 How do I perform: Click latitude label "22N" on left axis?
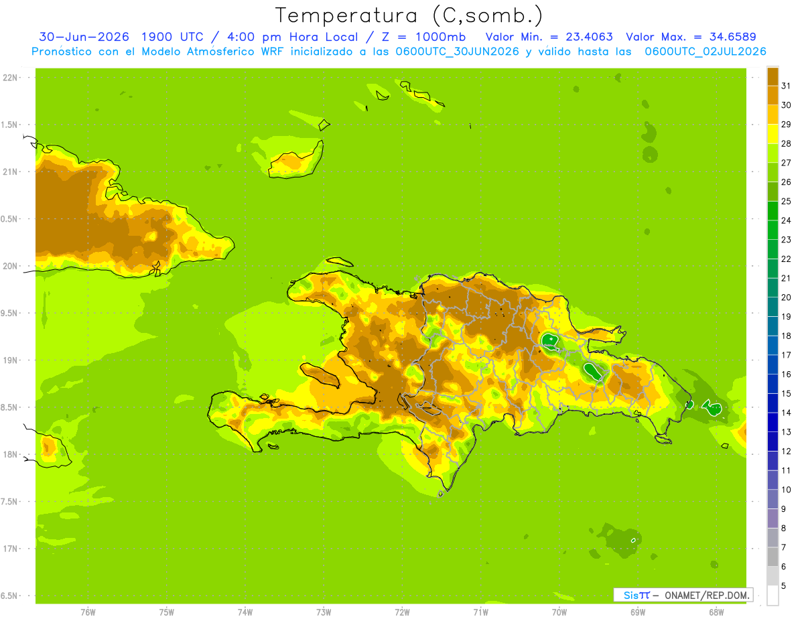pyautogui.click(x=10, y=78)
